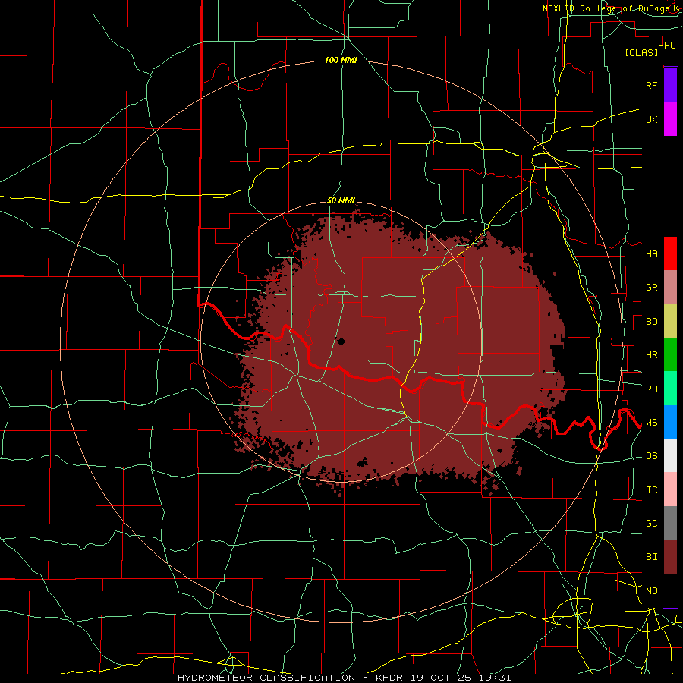This screenshot has width=683, height=683.
Task: Click the HA legend label
Action: click(x=651, y=254)
